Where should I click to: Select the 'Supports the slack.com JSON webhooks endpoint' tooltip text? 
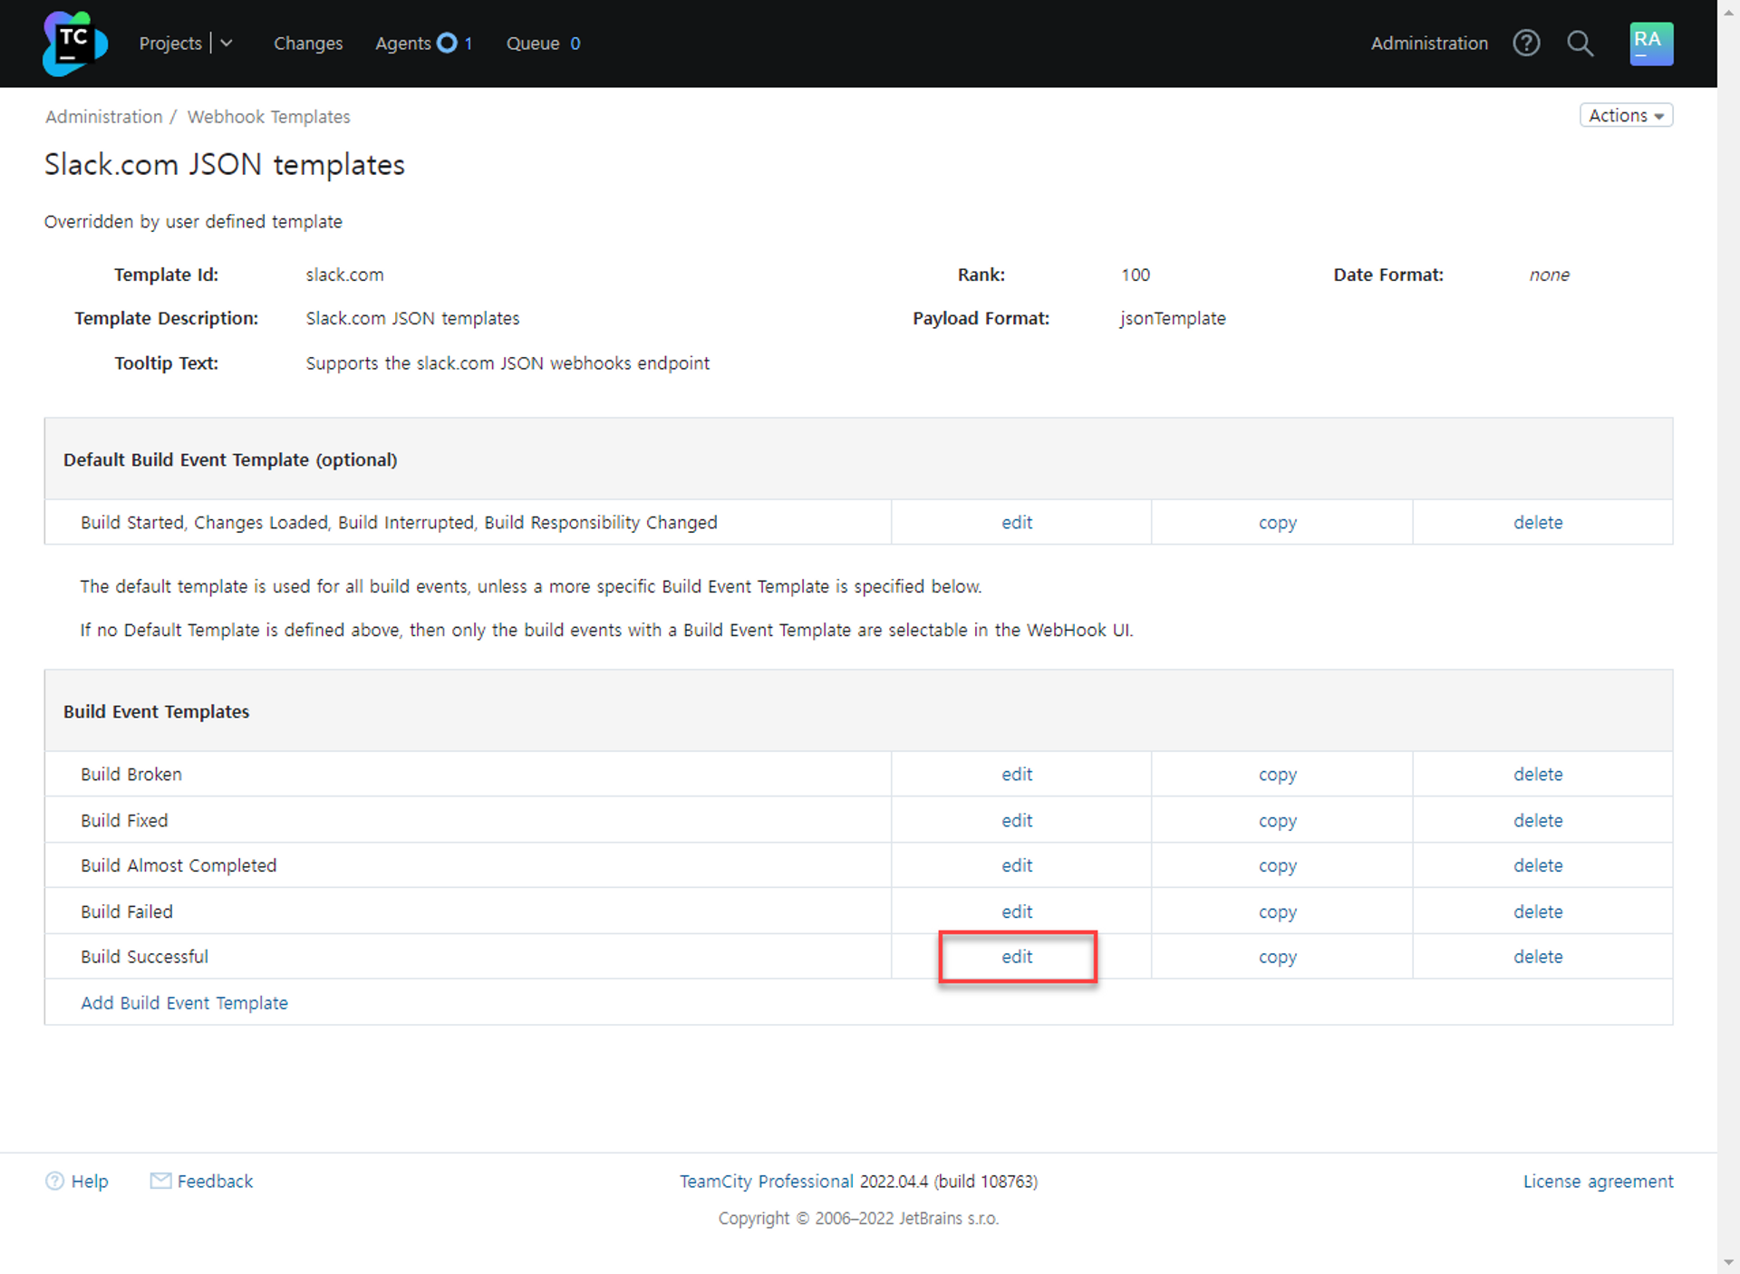click(x=507, y=362)
